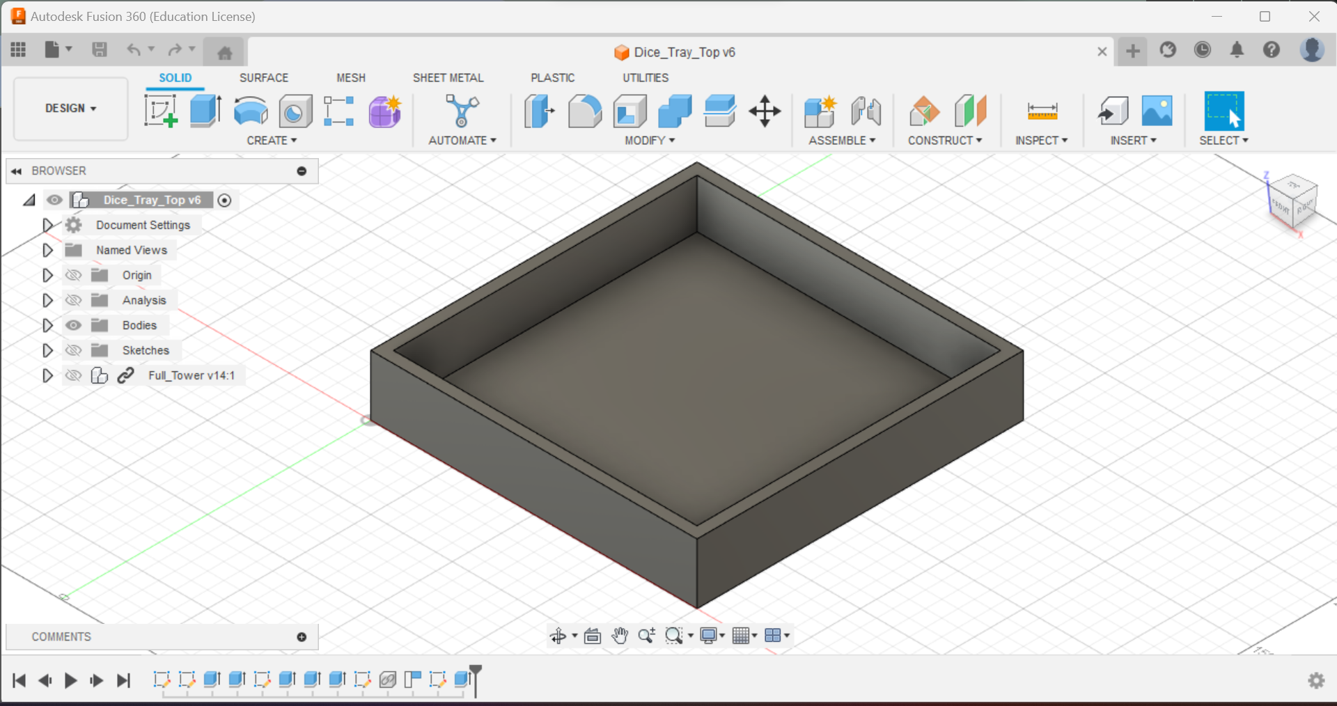This screenshot has height=706, width=1337.
Task: Open the Joint tool
Action: [866, 111]
